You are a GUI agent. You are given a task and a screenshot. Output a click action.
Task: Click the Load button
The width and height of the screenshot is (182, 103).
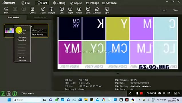[164, 10]
